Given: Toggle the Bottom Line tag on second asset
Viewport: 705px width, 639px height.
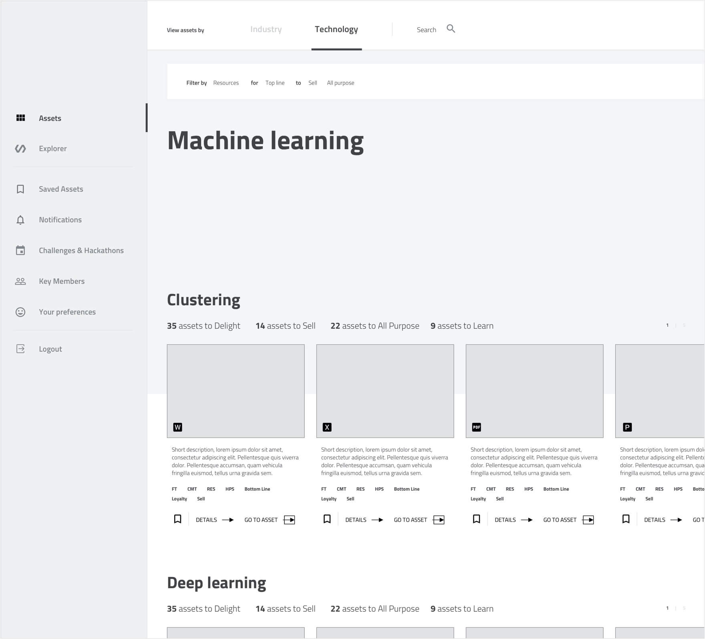Looking at the screenshot, I should tap(407, 489).
